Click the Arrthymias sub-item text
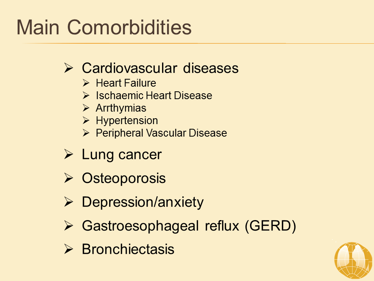The image size is (374, 281). [121, 108]
